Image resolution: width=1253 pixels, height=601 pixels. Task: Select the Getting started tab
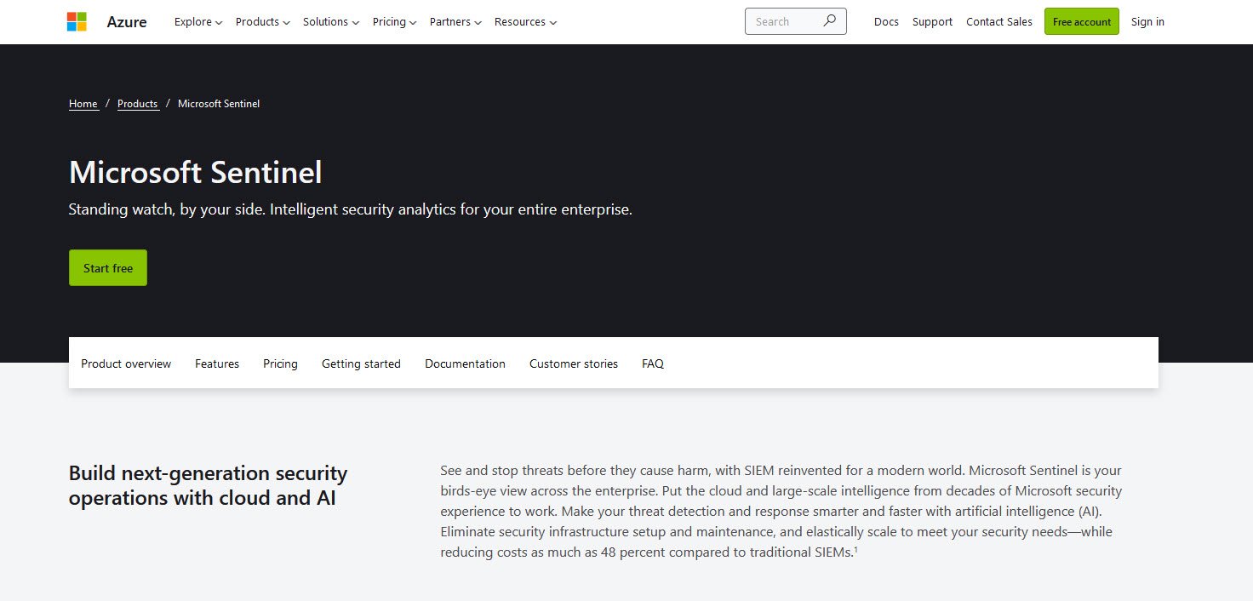[361, 363]
